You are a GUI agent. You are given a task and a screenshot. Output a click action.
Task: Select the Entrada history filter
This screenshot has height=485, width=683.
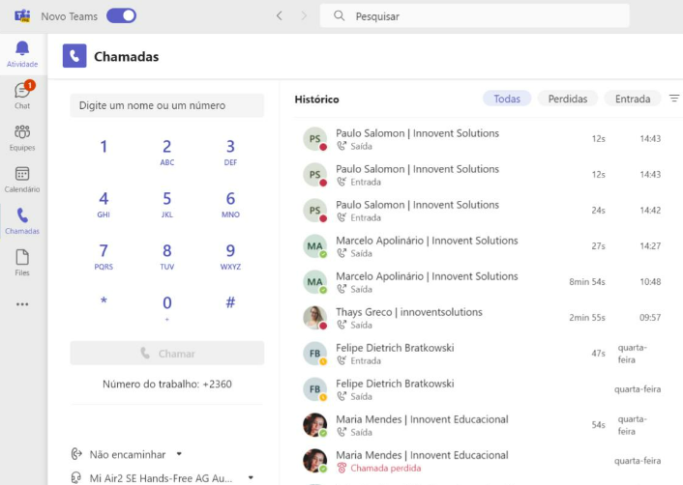633,99
